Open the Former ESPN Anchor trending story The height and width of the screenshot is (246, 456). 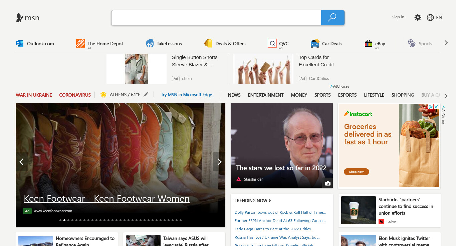coord(280,221)
